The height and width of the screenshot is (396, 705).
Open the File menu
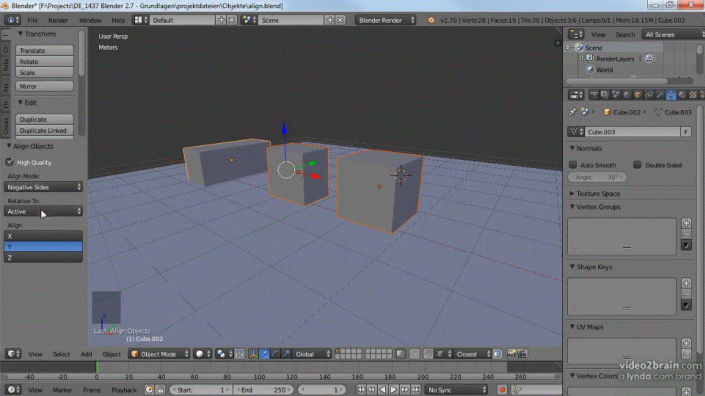pyautogui.click(x=32, y=20)
